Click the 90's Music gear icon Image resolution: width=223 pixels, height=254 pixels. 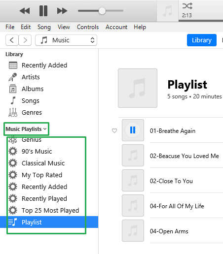click(x=13, y=151)
